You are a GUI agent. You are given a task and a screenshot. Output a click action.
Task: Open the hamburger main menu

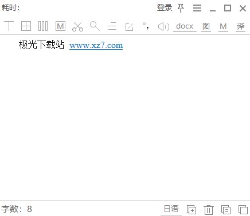(x=197, y=8)
